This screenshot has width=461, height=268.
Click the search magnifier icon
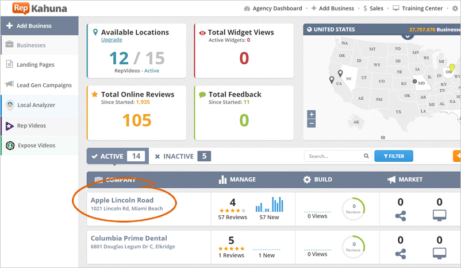(366, 156)
